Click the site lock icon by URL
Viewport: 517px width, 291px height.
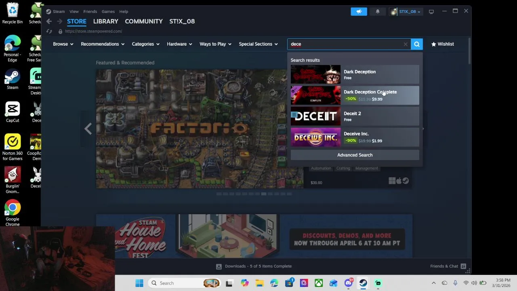[60, 31]
